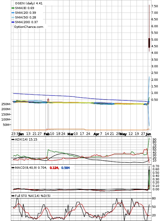The image size is (164, 221).
Task: Click the Jan label on date axis
Action: [x=21, y=134]
